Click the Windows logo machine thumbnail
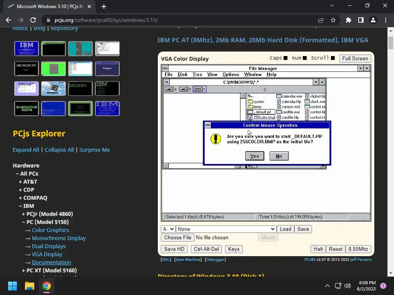The width and height of the screenshot is (394, 295). click(x=53, y=89)
